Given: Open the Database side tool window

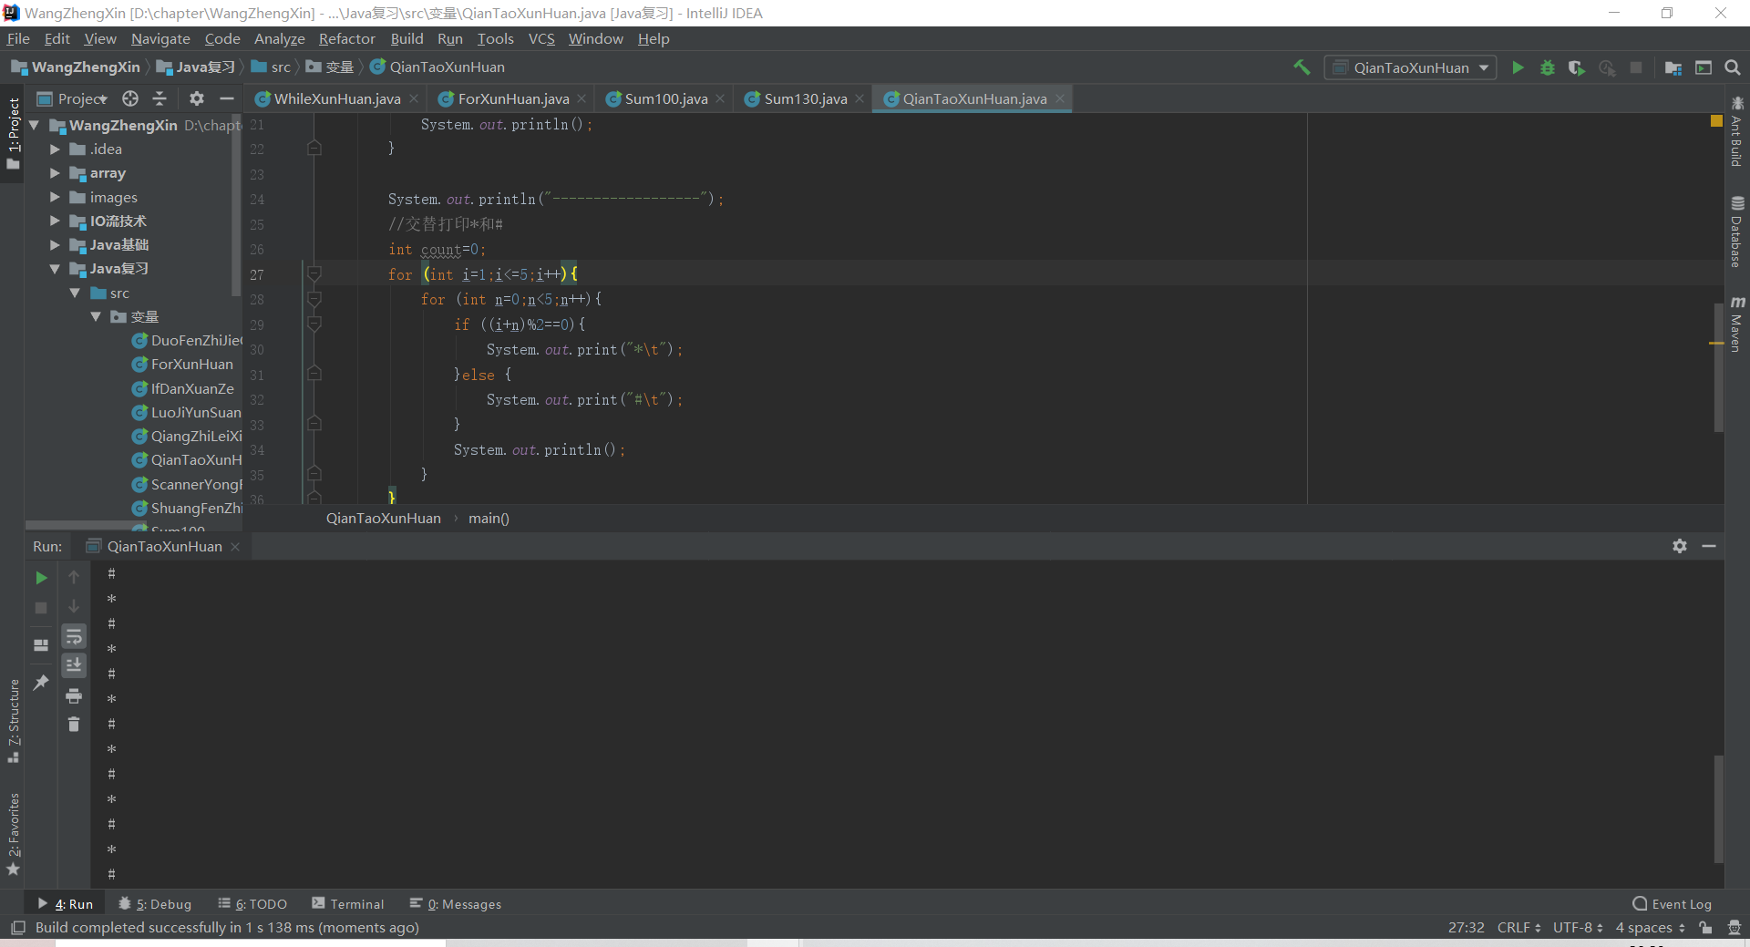Looking at the screenshot, I should pos(1736,232).
